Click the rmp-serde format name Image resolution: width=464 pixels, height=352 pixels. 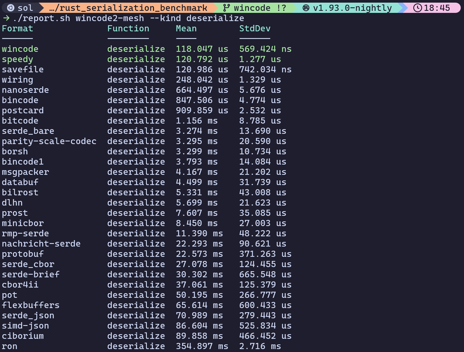(26, 233)
